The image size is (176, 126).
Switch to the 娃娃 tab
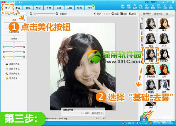tap(79, 8)
